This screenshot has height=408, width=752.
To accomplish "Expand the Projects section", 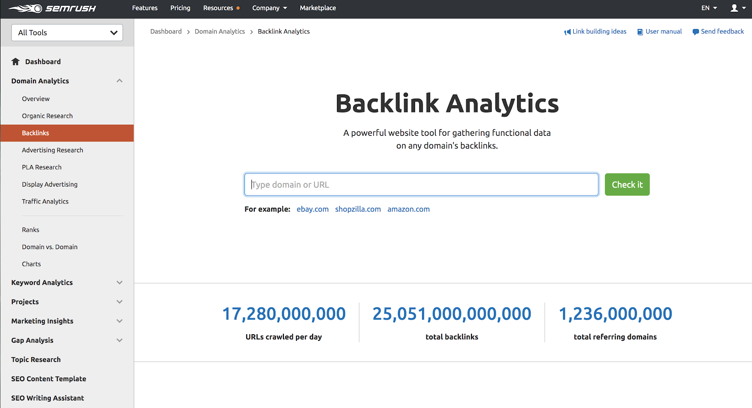I will pyautogui.click(x=119, y=302).
